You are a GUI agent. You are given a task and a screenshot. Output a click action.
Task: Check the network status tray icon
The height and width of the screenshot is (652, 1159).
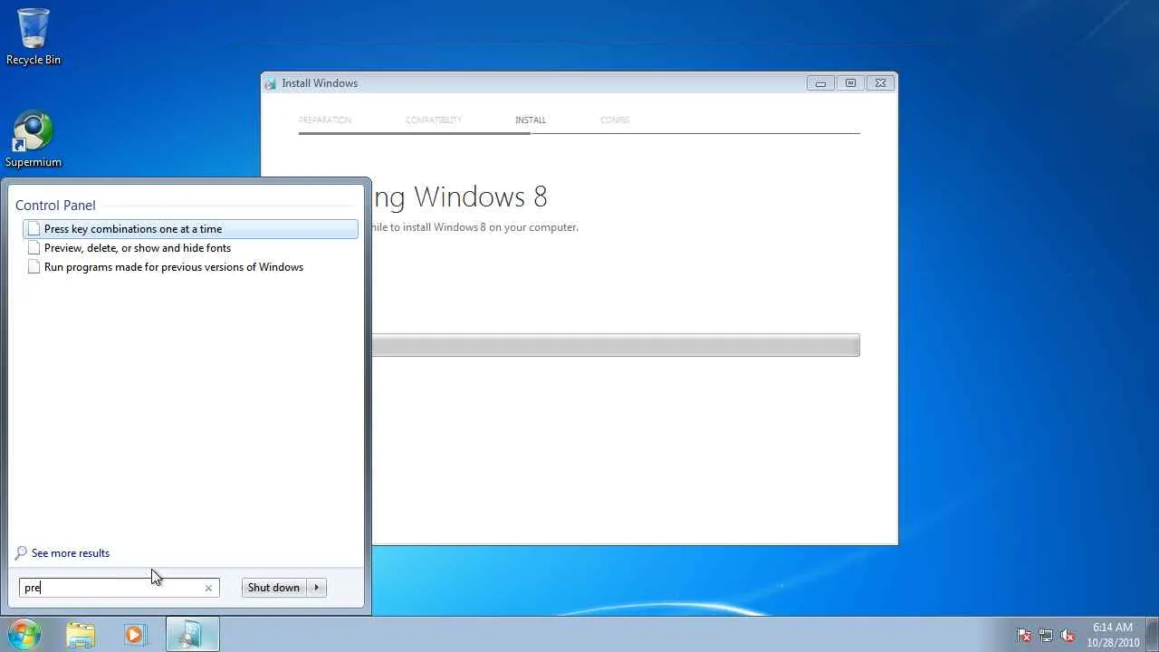point(1046,635)
